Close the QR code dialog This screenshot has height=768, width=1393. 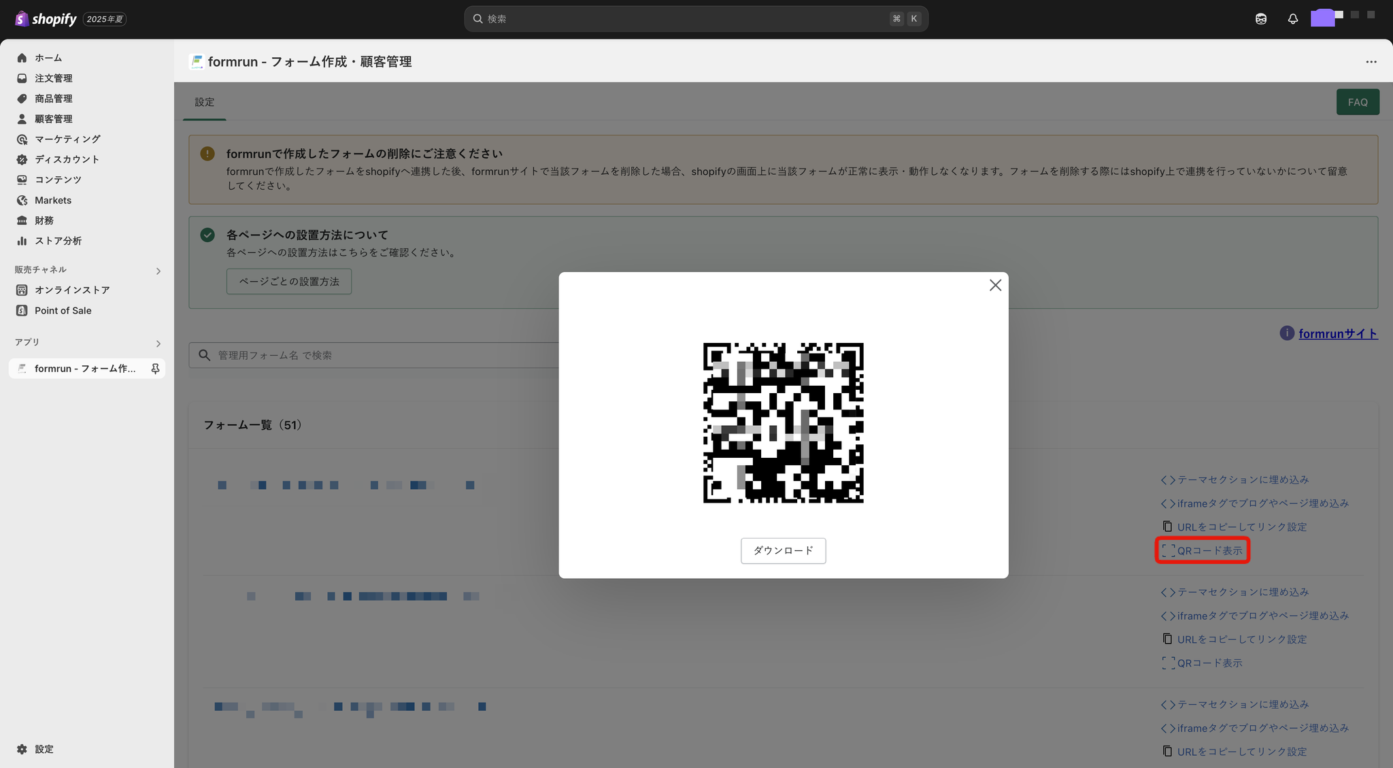[995, 286]
